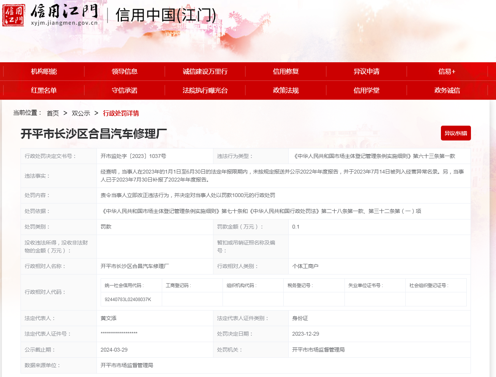Open the 信易+ navigation item
The width and height of the screenshot is (496, 377).
(x=447, y=71)
